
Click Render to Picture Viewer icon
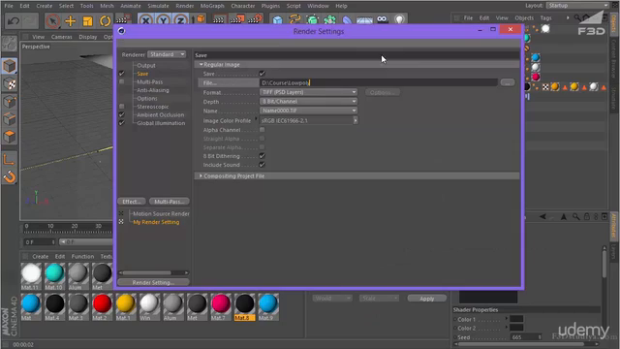coord(236,19)
